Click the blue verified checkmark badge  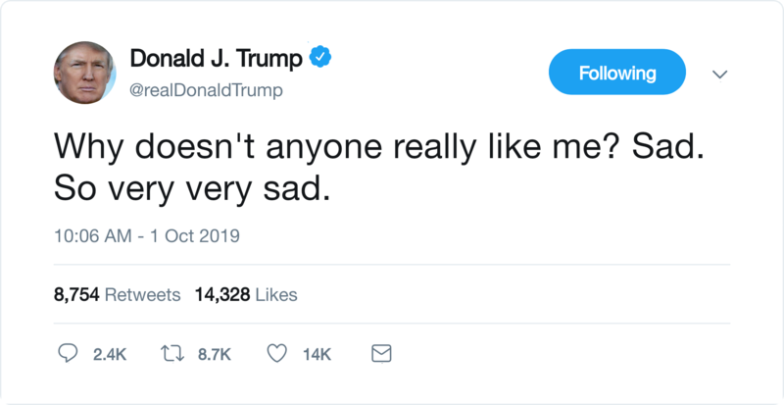coord(320,57)
